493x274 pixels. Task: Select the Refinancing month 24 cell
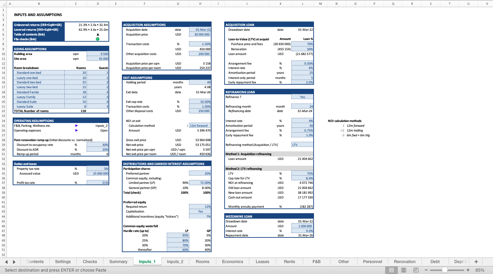click(x=302, y=107)
